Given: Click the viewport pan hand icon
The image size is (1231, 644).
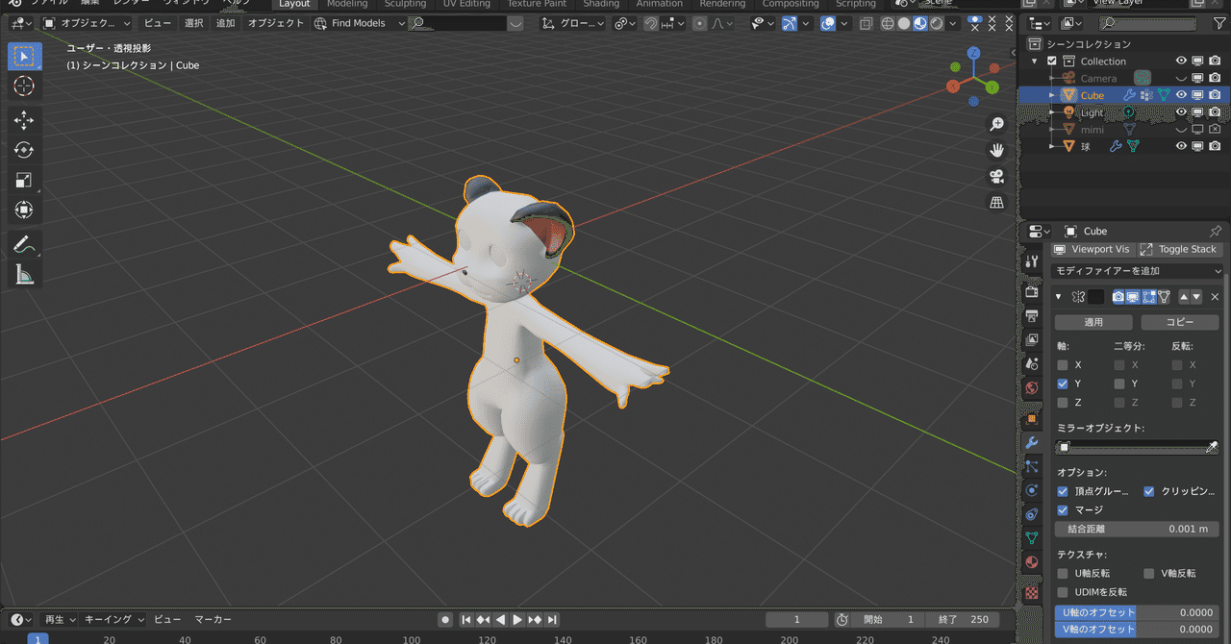Looking at the screenshot, I should point(997,150).
